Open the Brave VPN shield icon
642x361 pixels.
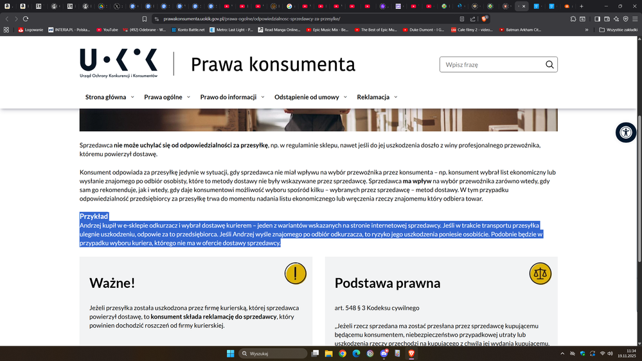tap(626, 19)
